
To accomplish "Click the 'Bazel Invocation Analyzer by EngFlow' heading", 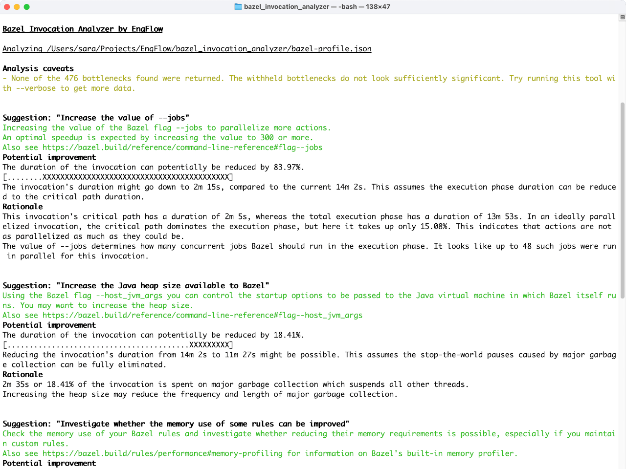I will 82,29.
